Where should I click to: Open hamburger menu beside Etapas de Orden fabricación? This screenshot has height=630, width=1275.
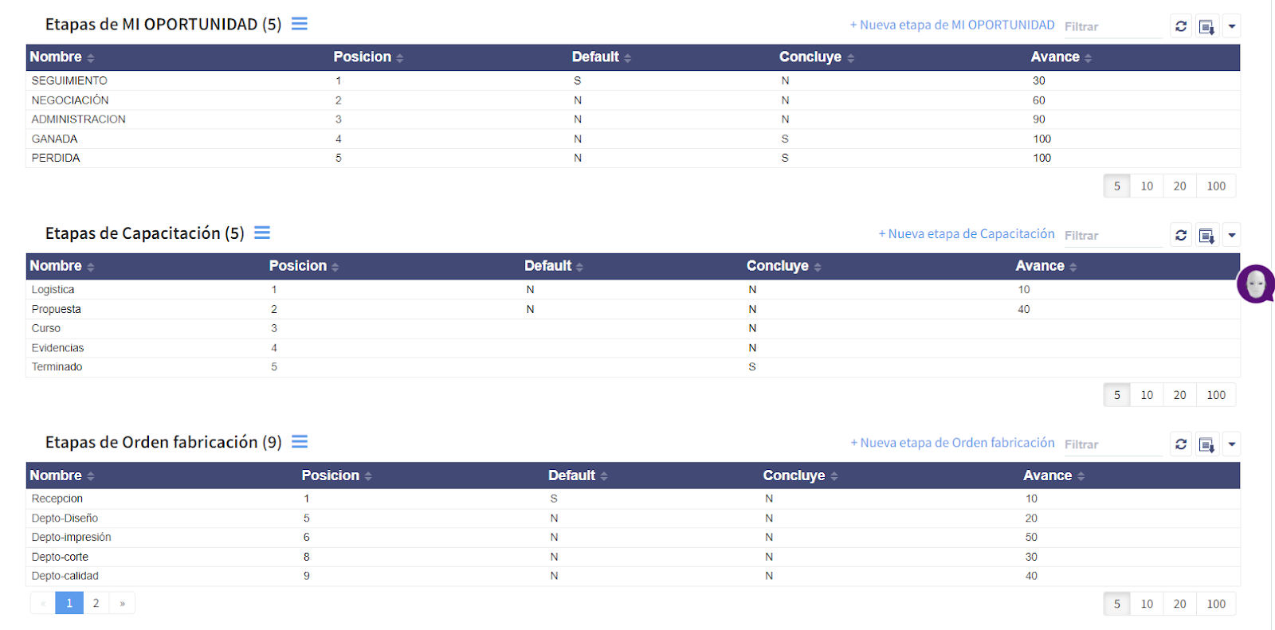(x=300, y=442)
